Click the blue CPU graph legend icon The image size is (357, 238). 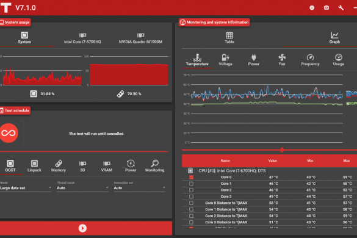[348, 93]
